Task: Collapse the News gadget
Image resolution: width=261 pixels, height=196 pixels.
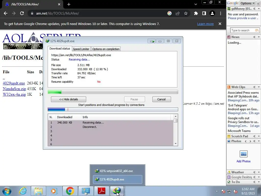Action: pos(255,37)
